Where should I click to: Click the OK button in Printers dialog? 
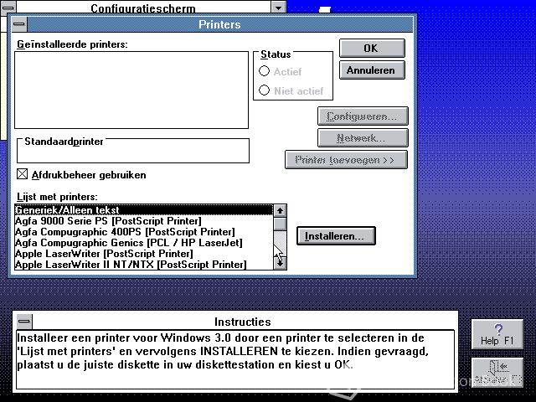click(x=372, y=49)
